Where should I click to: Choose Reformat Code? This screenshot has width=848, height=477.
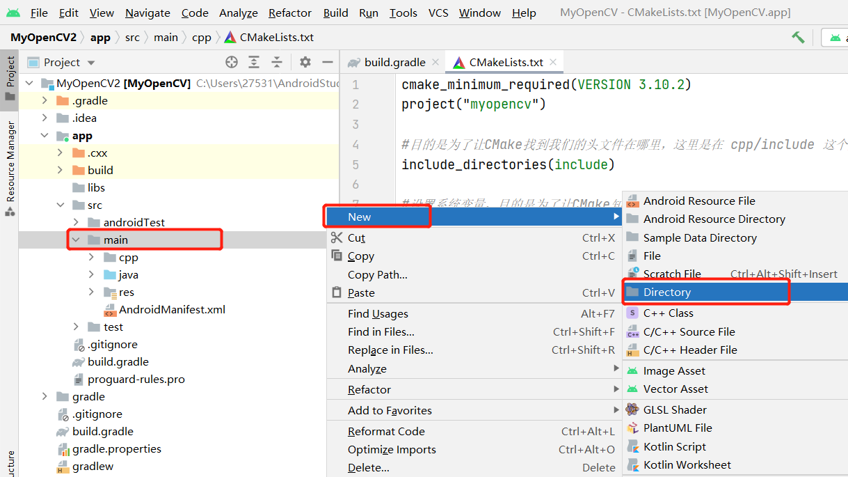tap(474, 431)
